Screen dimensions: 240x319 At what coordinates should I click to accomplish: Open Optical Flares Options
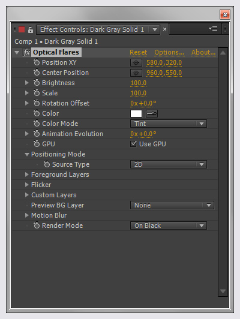(x=169, y=53)
